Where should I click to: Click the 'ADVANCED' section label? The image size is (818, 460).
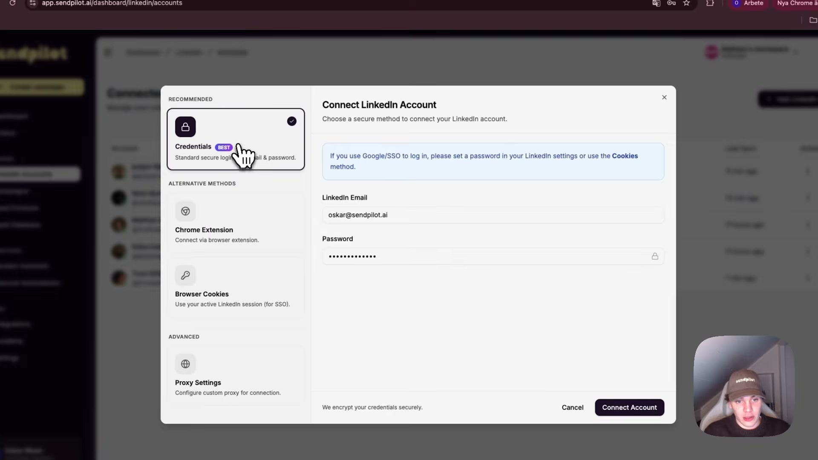tap(184, 337)
